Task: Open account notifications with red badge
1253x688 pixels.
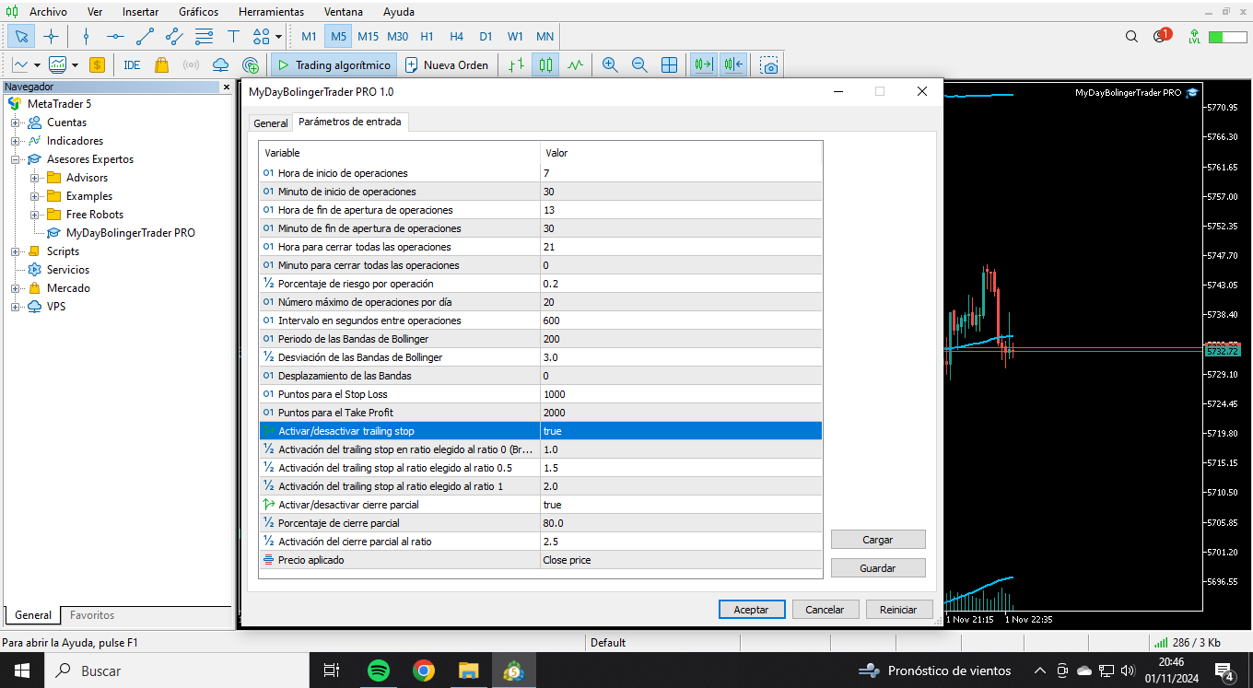Action: pyautogui.click(x=1161, y=37)
